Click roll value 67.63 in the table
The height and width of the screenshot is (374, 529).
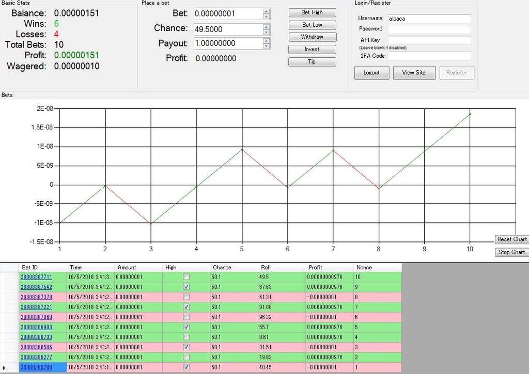pyautogui.click(x=266, y=287)
